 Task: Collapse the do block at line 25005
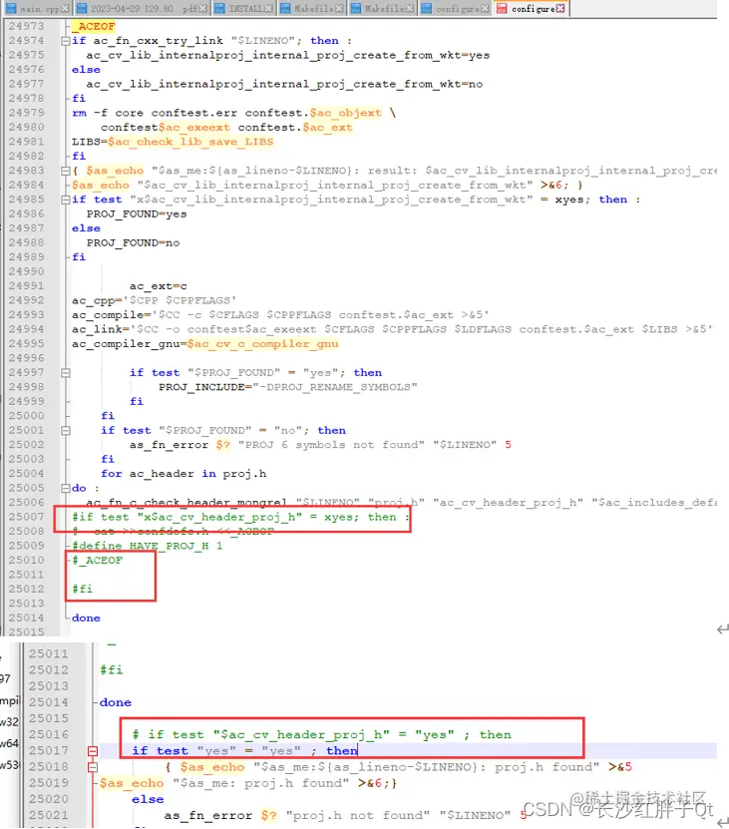pyautogui.click(x=66, y=489)
